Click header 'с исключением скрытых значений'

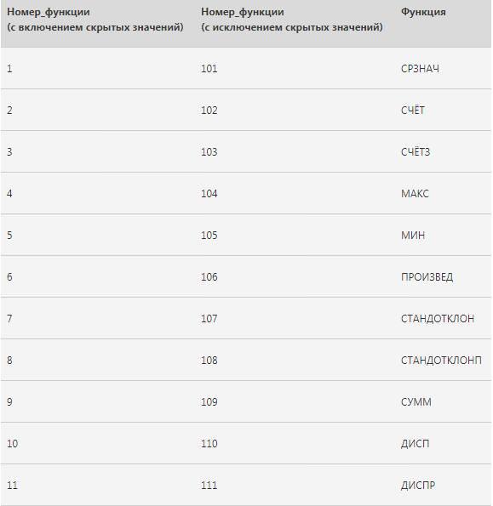292,27
